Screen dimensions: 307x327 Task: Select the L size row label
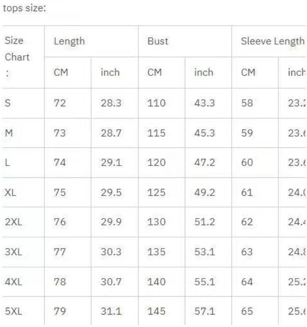coord(7,163)
